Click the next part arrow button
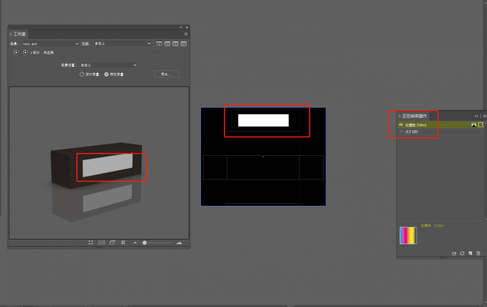Image resolution: width=487 pixels, height=307 pixels. [26, 52]
